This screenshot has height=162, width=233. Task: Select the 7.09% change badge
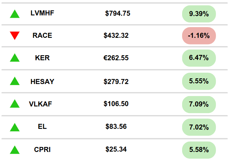(x=199, y=104)
